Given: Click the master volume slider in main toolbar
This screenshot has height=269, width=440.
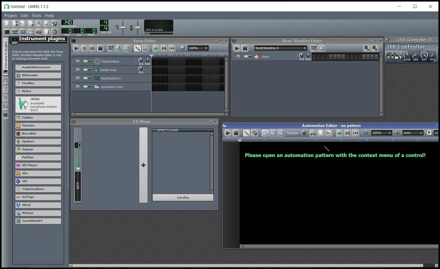Looking at the screenshot, I should click(123, 27).
